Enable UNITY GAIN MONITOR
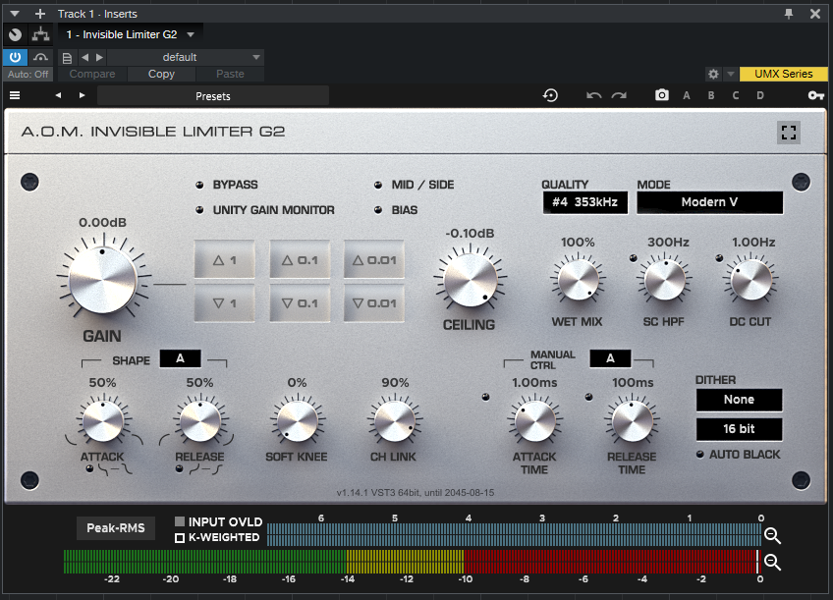 [x=199, y=210]
